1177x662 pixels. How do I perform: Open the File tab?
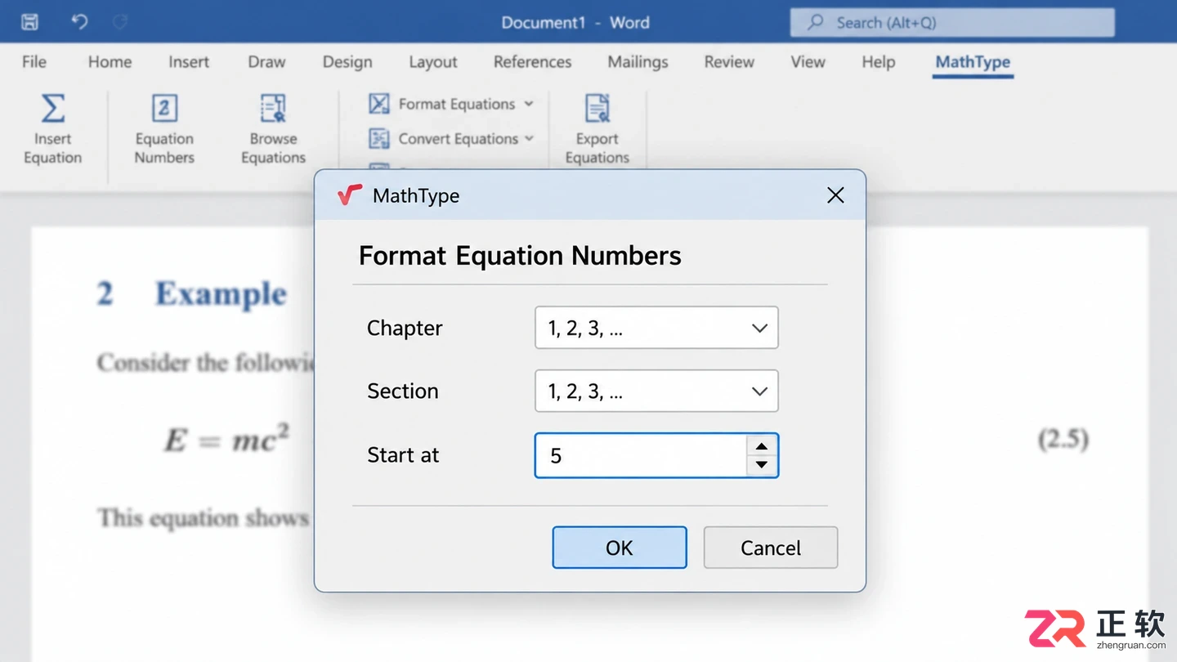click(x=34, y=62)
